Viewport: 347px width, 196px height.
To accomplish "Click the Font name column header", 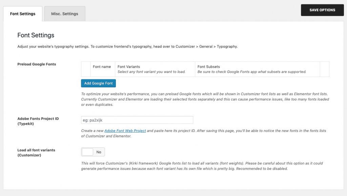I will 102,67.
